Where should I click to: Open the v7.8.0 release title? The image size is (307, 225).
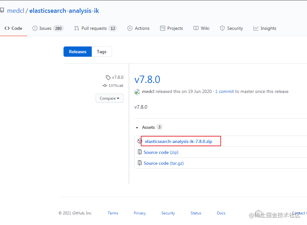(147, 79)
